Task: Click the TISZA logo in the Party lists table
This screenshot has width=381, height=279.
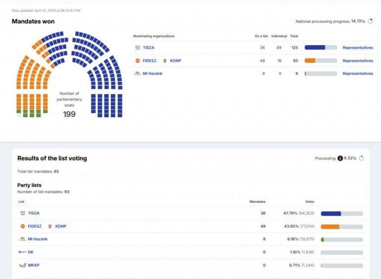Action: pyautogui.click(x=23, y=213)
